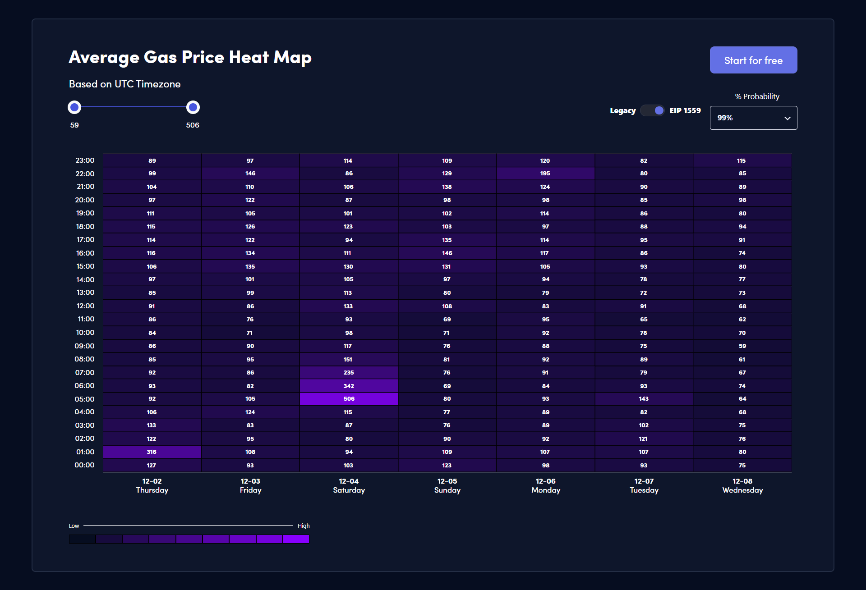This screenshot has height=590, width=866.
Task: Click the 65 cell on Tuesday 11:00
Action: tap(644, 320)
